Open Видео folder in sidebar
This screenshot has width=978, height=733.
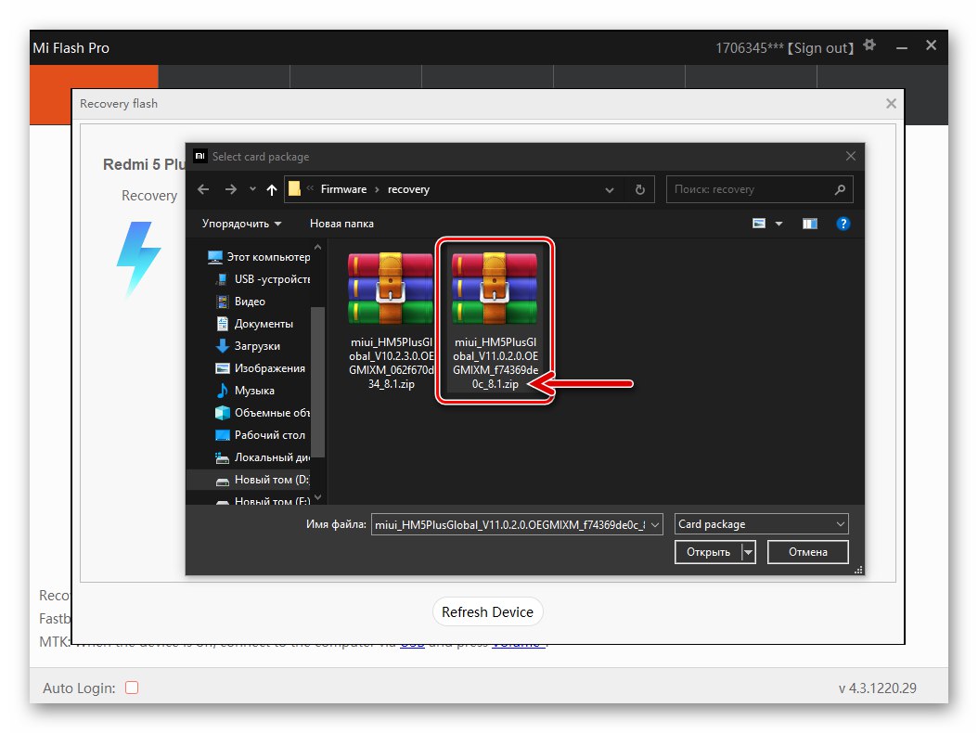[240, 302]
